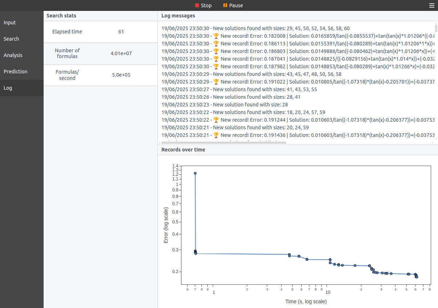The image size is (438, 308).
Task: Click the Formulas/second value 5.0e+05
Action: coord(121,75)
